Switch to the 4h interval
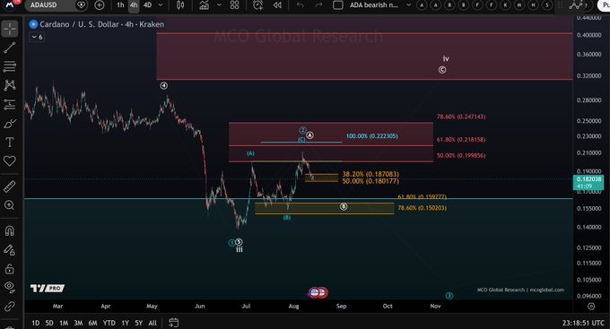The width and height of the screenshot is (610, 329). (134, 5)
